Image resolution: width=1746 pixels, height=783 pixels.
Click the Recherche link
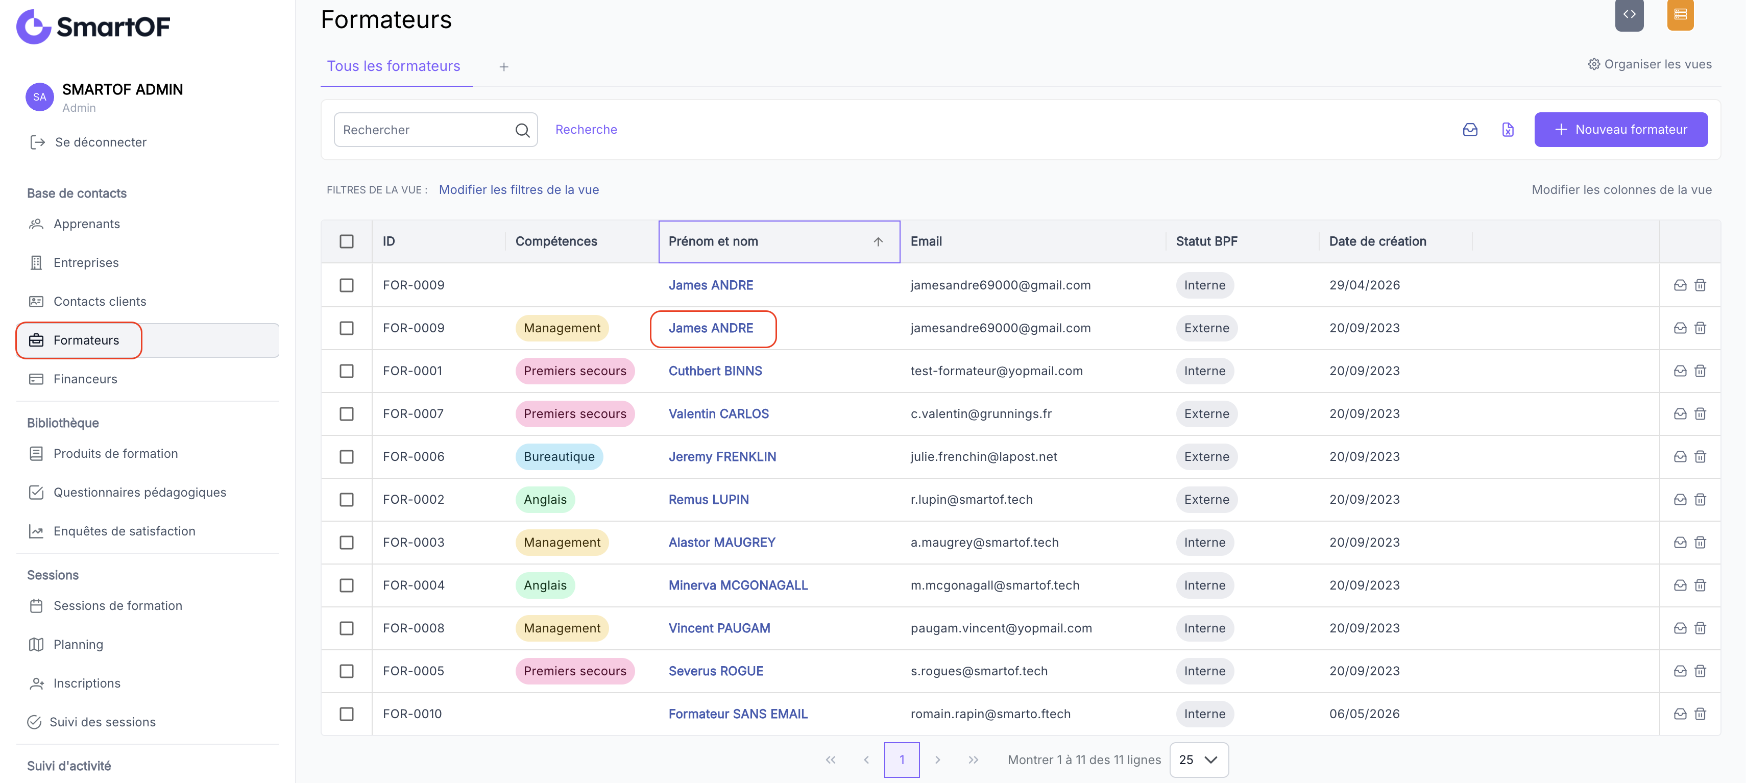tap(586, 130)
